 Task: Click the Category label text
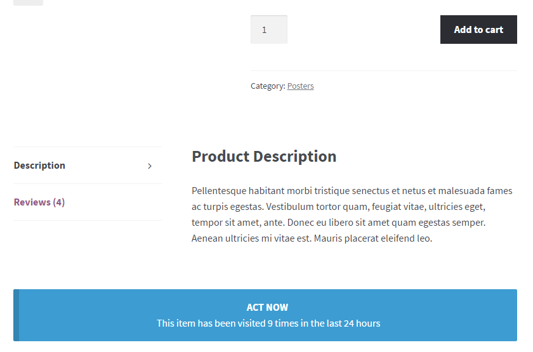268,86
